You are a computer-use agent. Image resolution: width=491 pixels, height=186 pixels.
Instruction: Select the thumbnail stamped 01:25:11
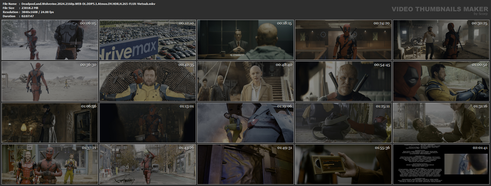(343, 123)
